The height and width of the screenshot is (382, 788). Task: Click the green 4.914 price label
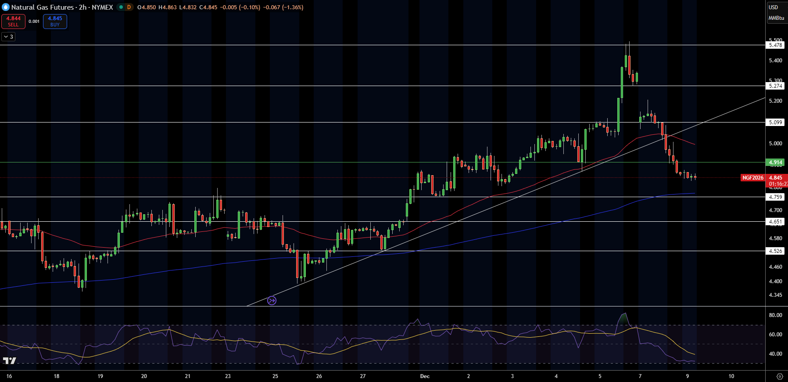click(x=775, y=162)
